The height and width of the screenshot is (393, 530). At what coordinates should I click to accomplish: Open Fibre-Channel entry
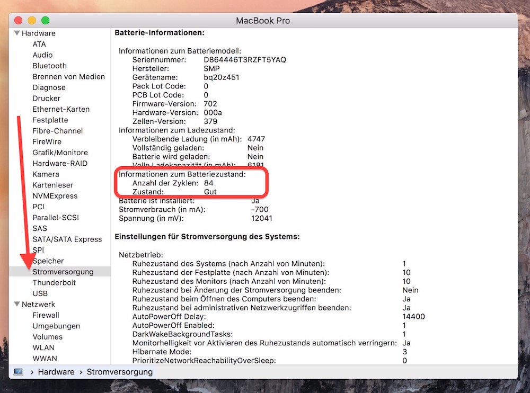58,131
